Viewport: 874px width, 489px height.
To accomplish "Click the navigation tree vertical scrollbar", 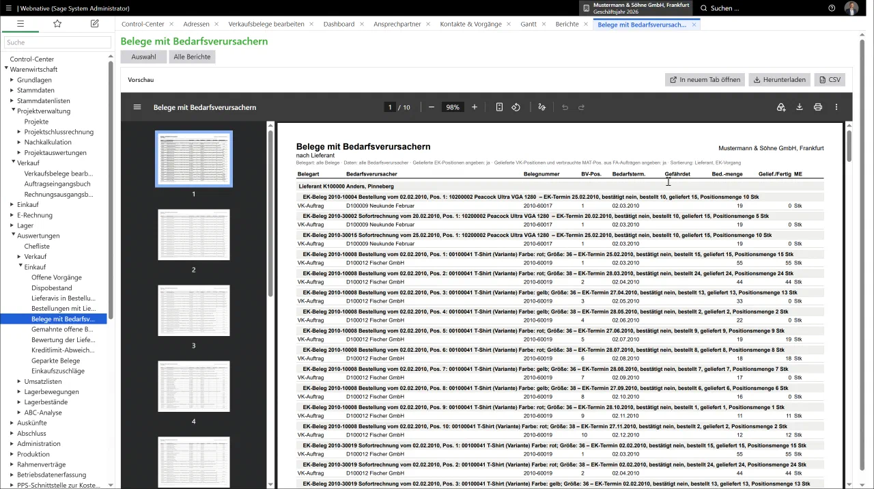I will click(x=111, y=190).
